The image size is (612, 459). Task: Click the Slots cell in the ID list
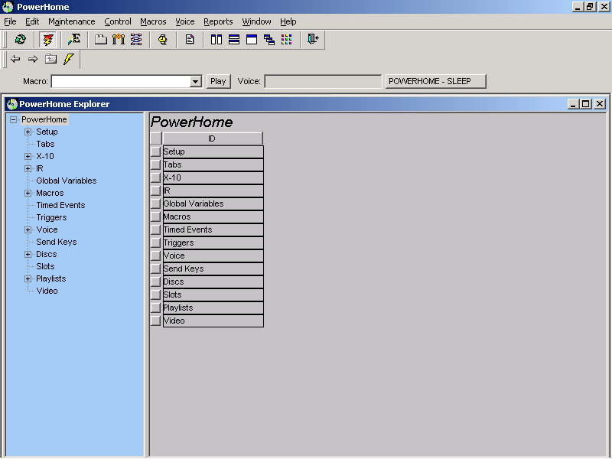pos(213,295)
